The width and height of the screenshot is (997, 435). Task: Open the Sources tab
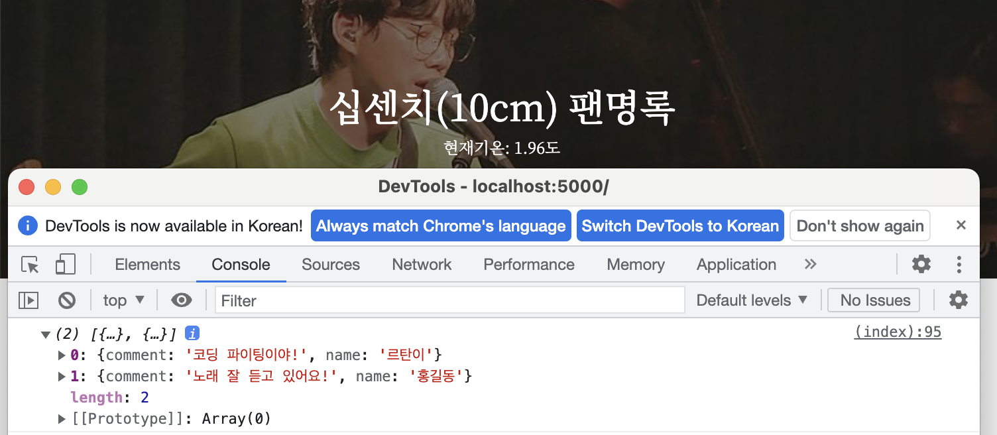click(x=331, y=265)
